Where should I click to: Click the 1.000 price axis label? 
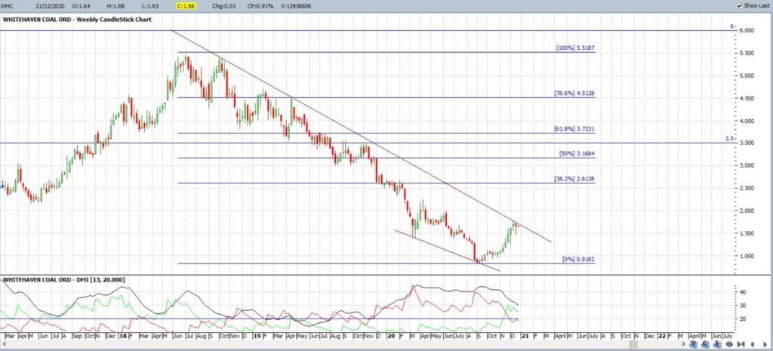pyautogui.click(x=747, y=256)
